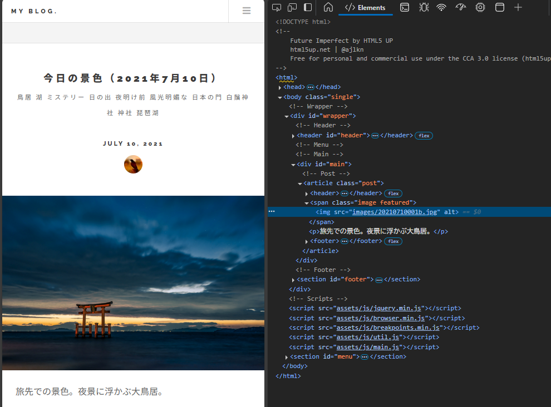Activate the inspect element picker tool
Screen dimensions: 551x407
(x=277, y=7)
